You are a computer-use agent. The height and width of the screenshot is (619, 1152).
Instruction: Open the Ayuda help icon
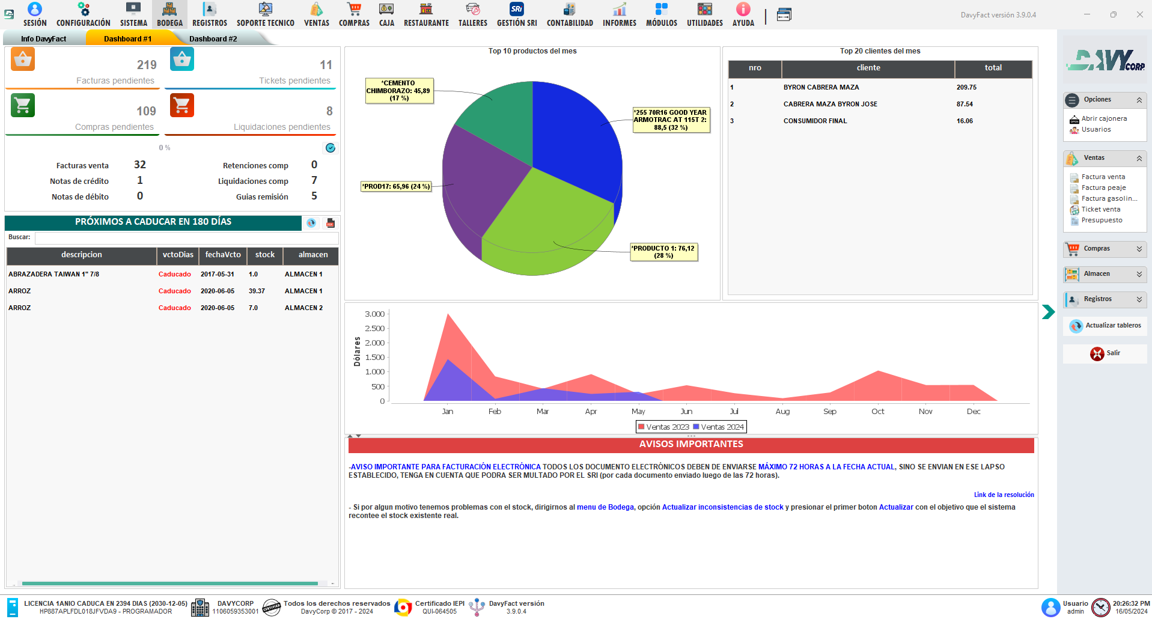743,10
